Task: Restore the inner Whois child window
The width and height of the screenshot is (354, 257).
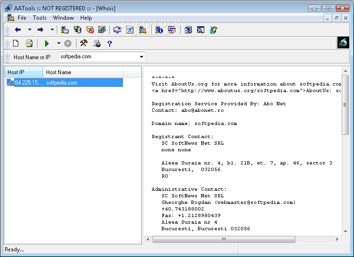Action: [x=336, y=18]
